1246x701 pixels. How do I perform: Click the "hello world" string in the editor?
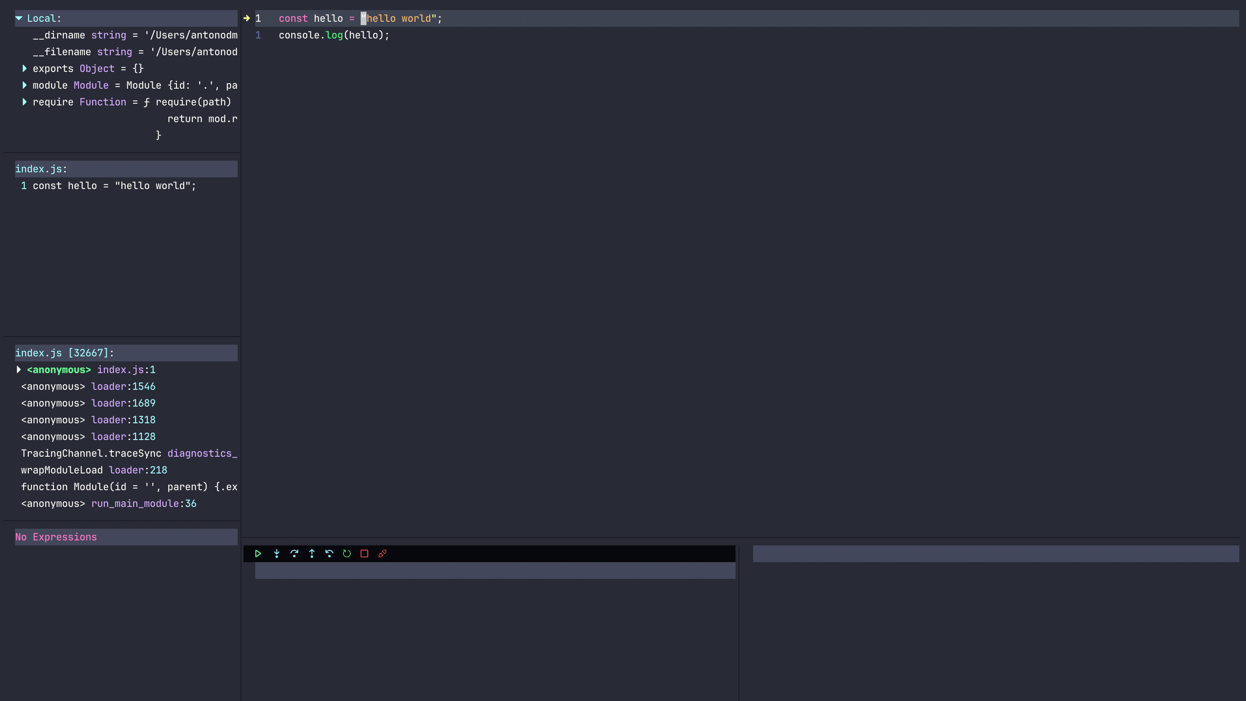pyautogui.click(x=399, y=18)
